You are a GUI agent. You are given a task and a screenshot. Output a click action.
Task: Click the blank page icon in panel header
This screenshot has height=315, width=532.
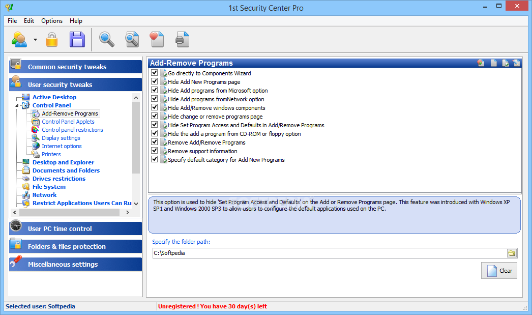(x=494, y=63)
